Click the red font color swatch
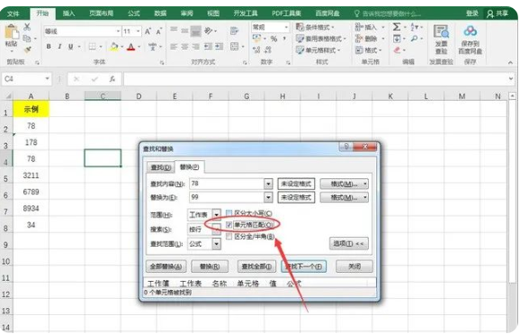The height and width of the screenshot is (334, 520). (131, 47)
